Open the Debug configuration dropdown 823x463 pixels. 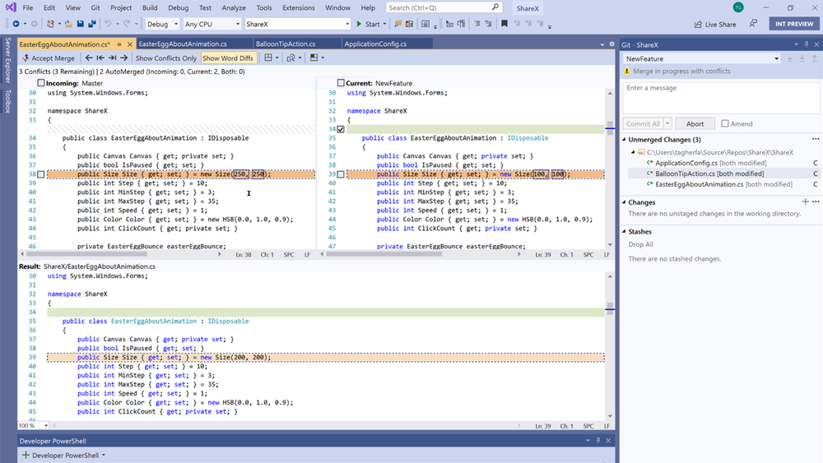162,24
